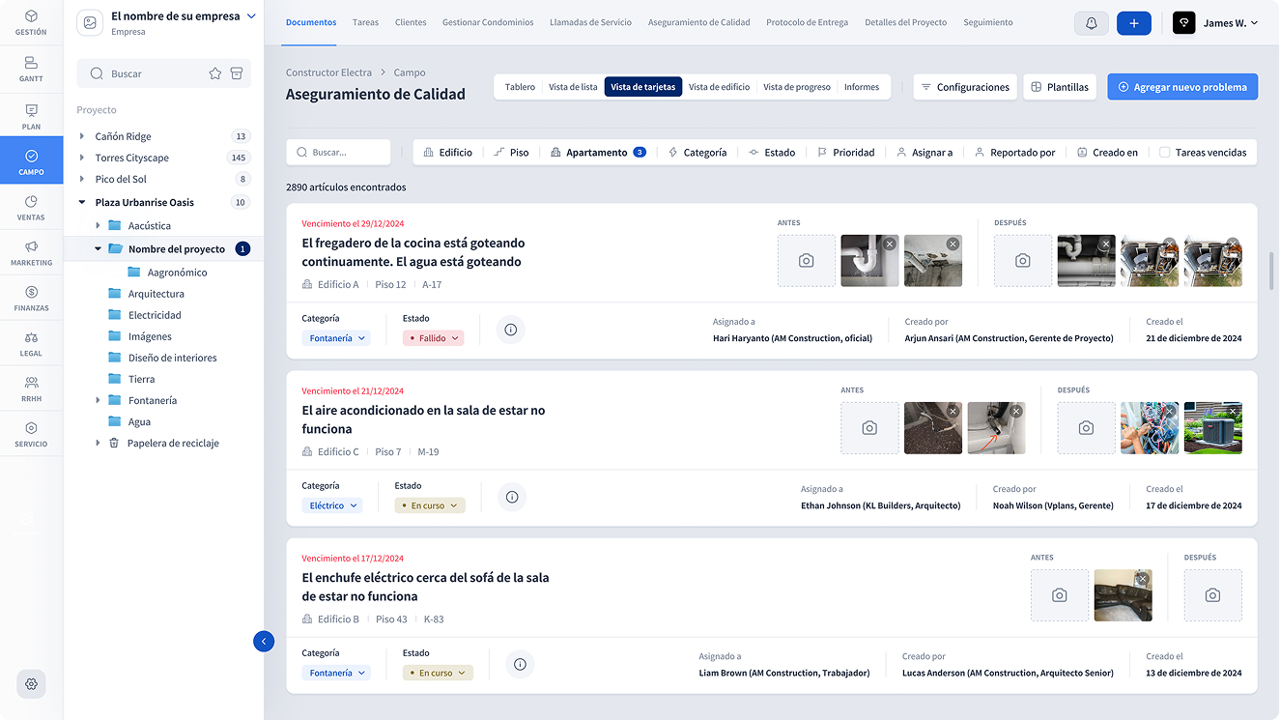The height and width of the screenshot is (720, 1280).
Task: Filter by Edificio
Action: tap(448, 152)
